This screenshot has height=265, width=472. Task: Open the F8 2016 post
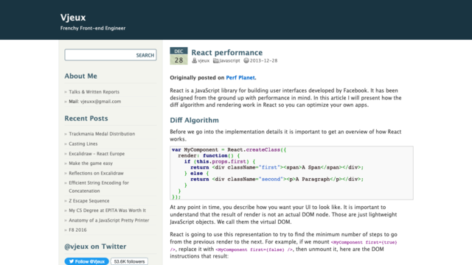(x=77, y=230)
